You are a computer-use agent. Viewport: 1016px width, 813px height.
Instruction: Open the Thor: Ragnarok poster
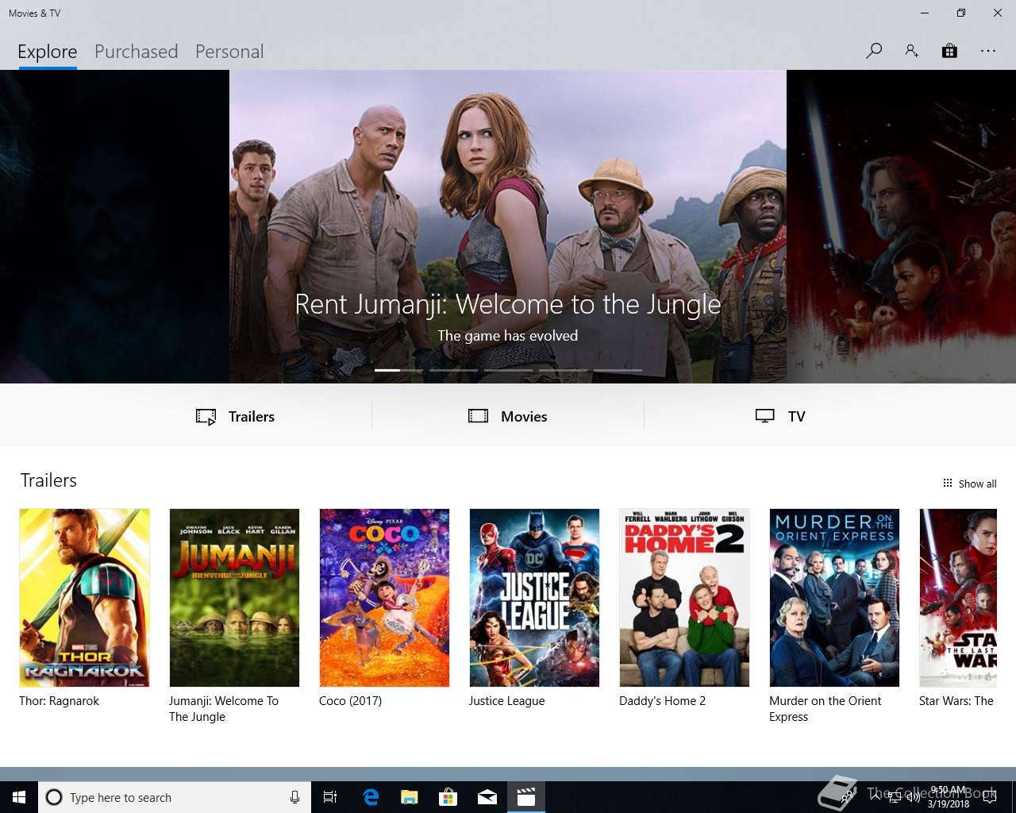tap(84, 598)
